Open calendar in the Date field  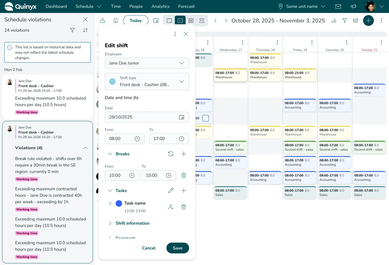click(182, 117)
